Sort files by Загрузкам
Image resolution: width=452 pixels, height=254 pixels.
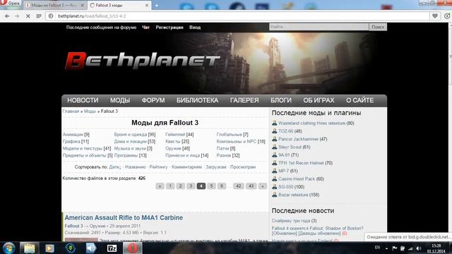click(215, 167)
